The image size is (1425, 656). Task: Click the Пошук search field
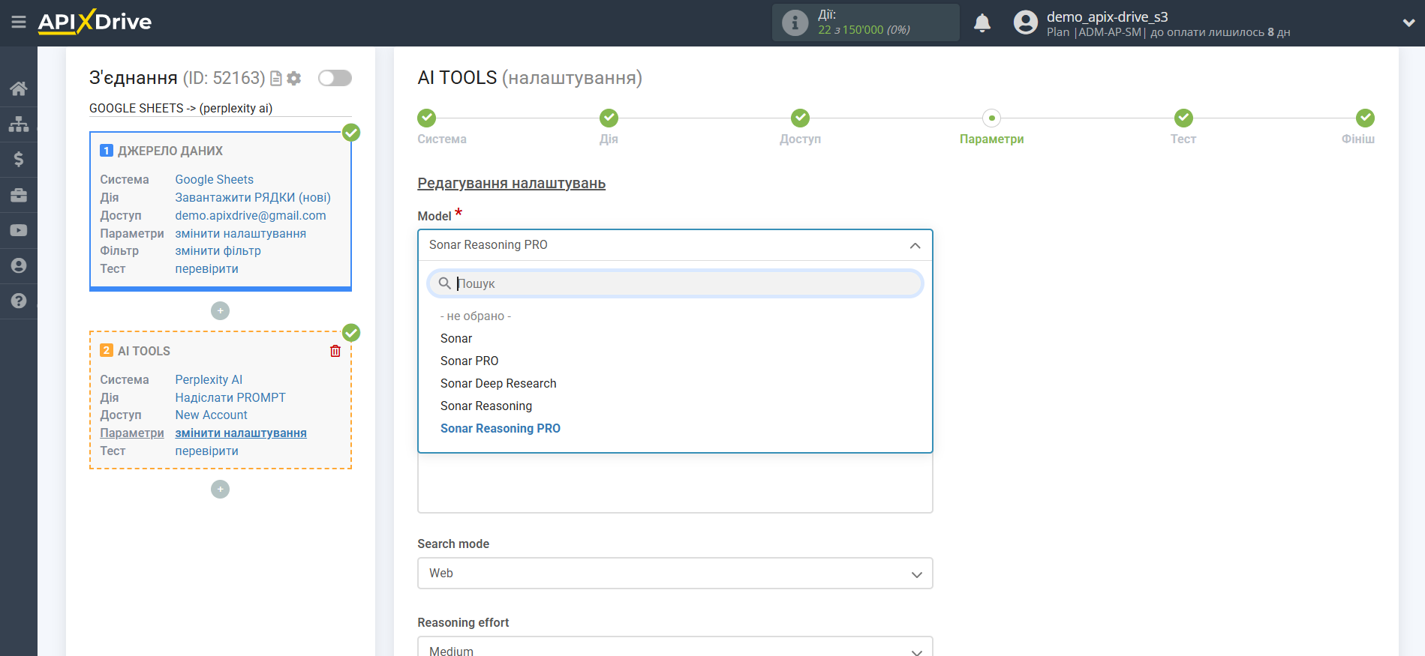683,283
